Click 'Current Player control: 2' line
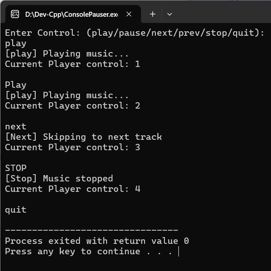The height and width of the screenshot is (271, 271). [73, 105]
